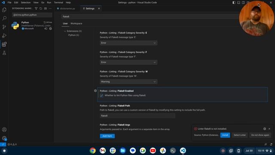Open the Python extension manage gear
This screenshot has width=275, height=155.
click(51, 29)
